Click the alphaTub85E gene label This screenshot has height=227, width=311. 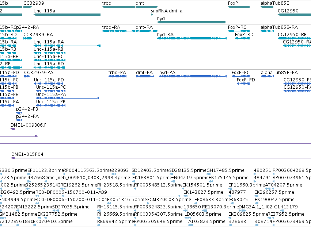275,3
